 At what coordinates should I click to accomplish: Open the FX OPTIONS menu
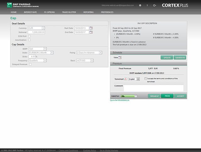(49, 12)
